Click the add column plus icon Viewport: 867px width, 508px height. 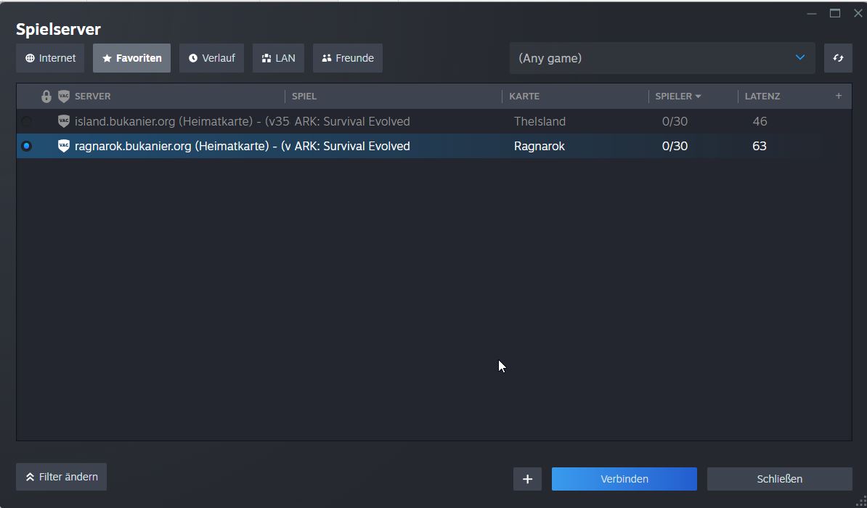[838, 96]
